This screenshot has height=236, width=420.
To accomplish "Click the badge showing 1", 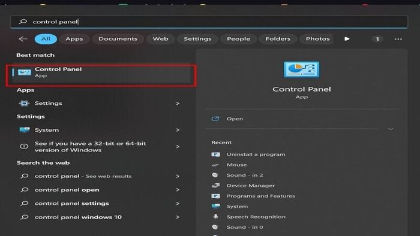I will 377,39.
